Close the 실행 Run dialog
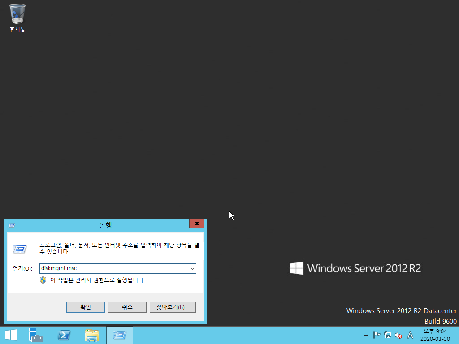The height and width of the screenshot is (344, 459). coord(197,224)
